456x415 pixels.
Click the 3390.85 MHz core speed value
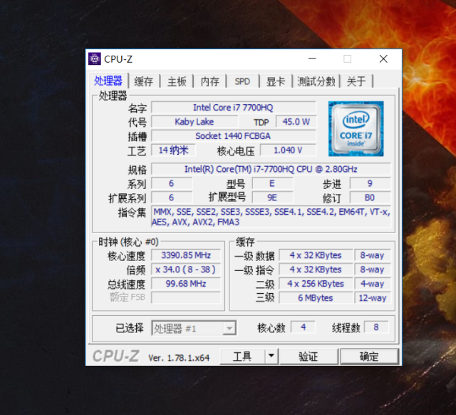tap(186, 255)
